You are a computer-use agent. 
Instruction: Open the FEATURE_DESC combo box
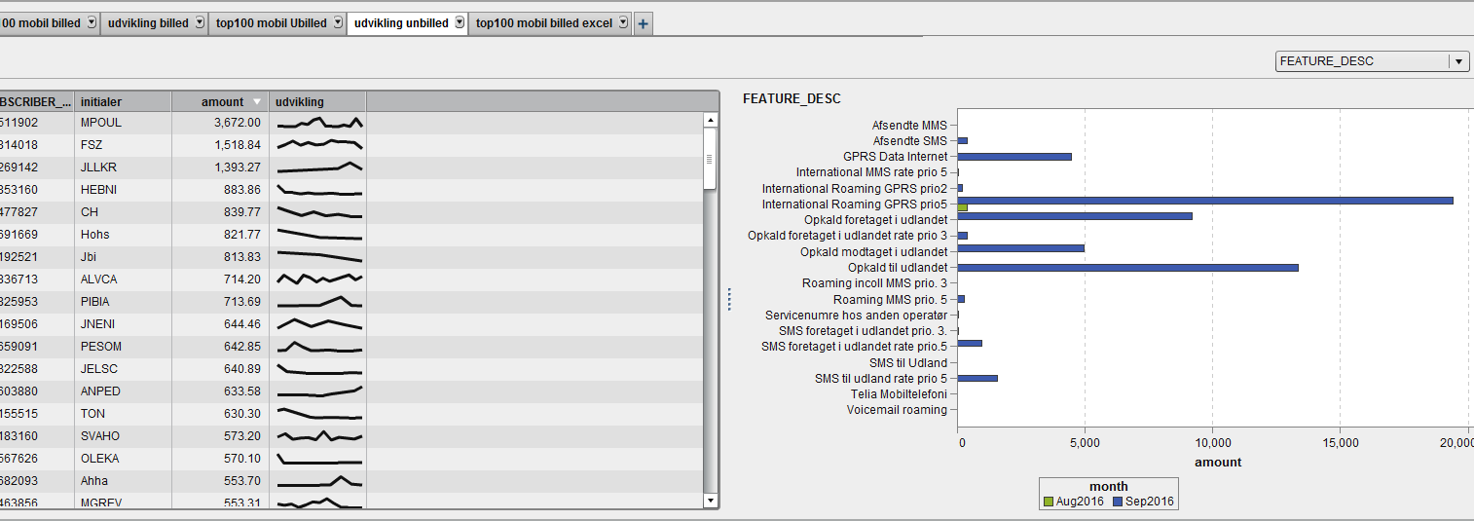pyautogui.click(x=1372, y=61)
